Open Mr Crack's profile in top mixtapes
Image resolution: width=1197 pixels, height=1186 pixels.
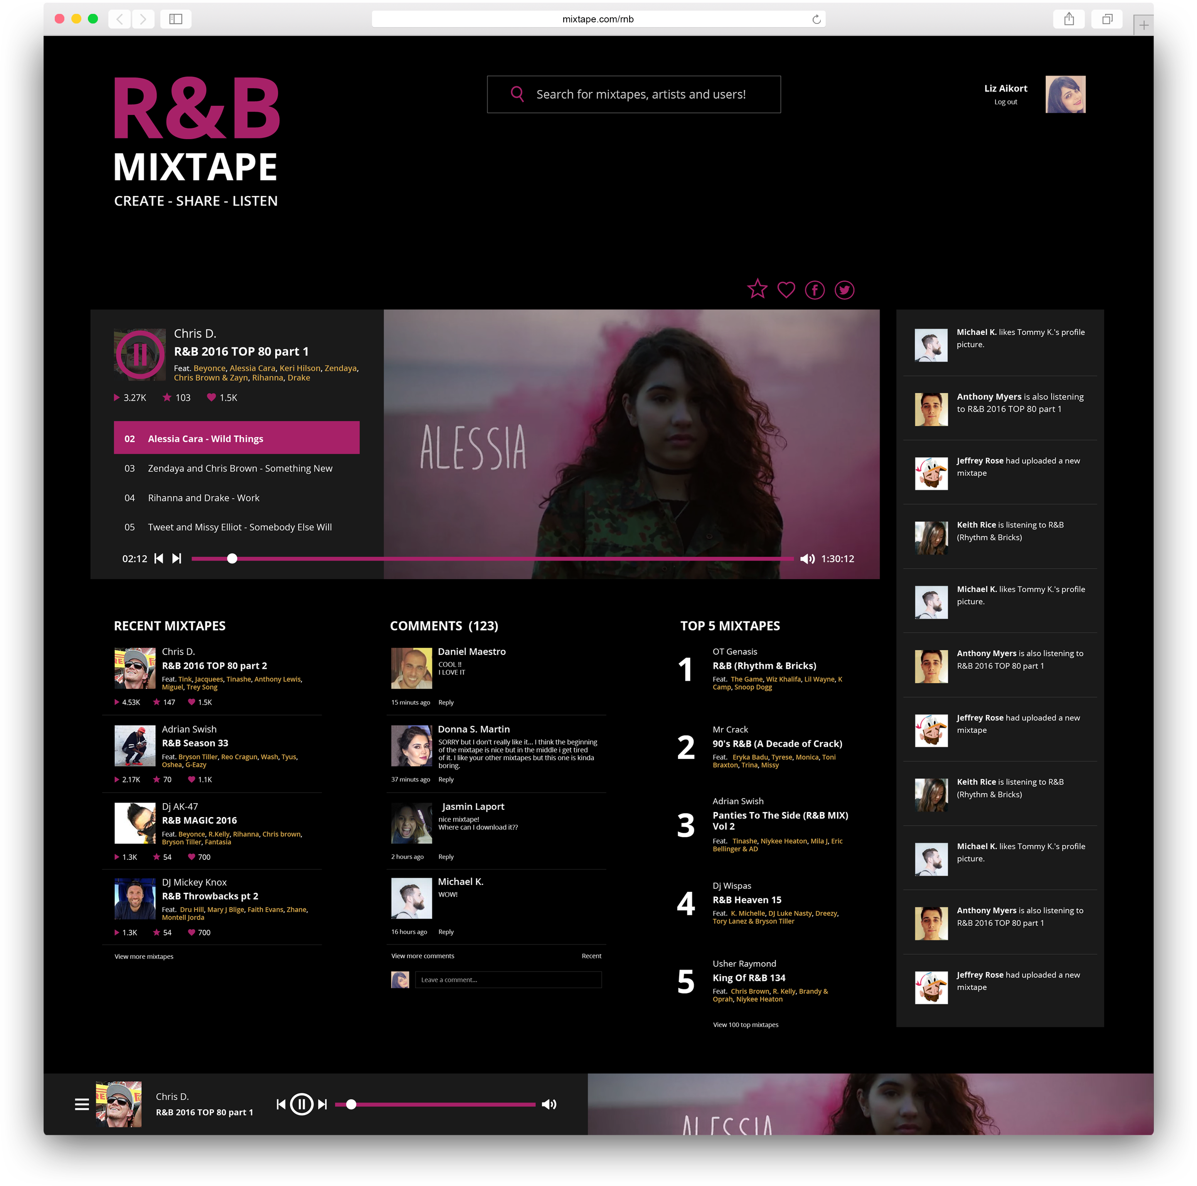731,729
